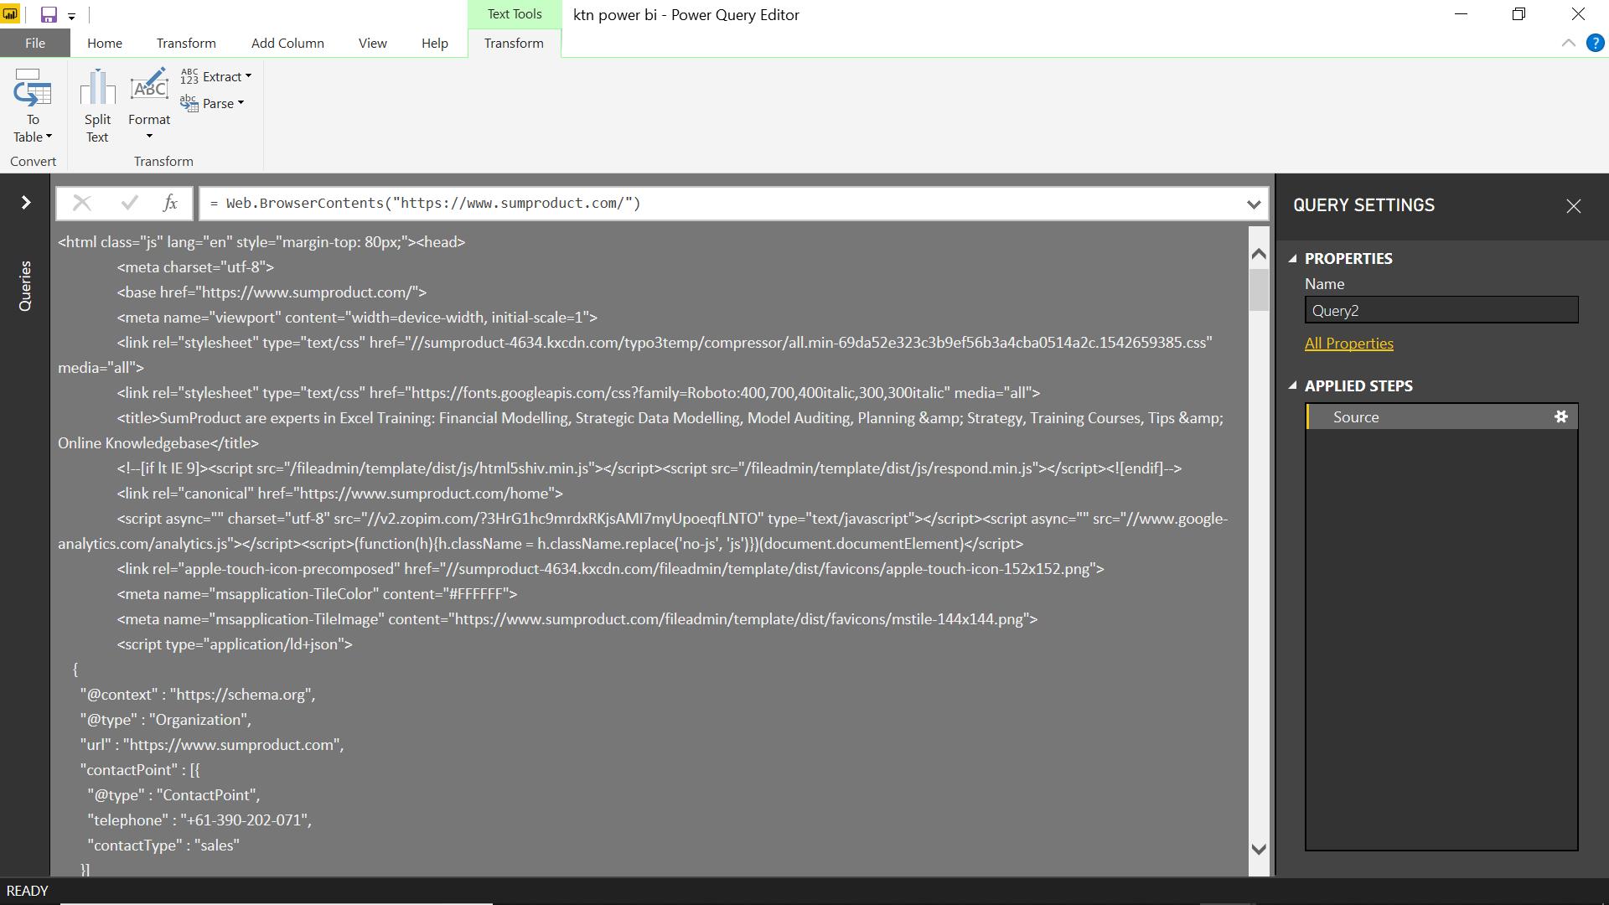Click the '"contactType" : "sales"' line
Screen dimensions: 1609x905
pos(163,846)
